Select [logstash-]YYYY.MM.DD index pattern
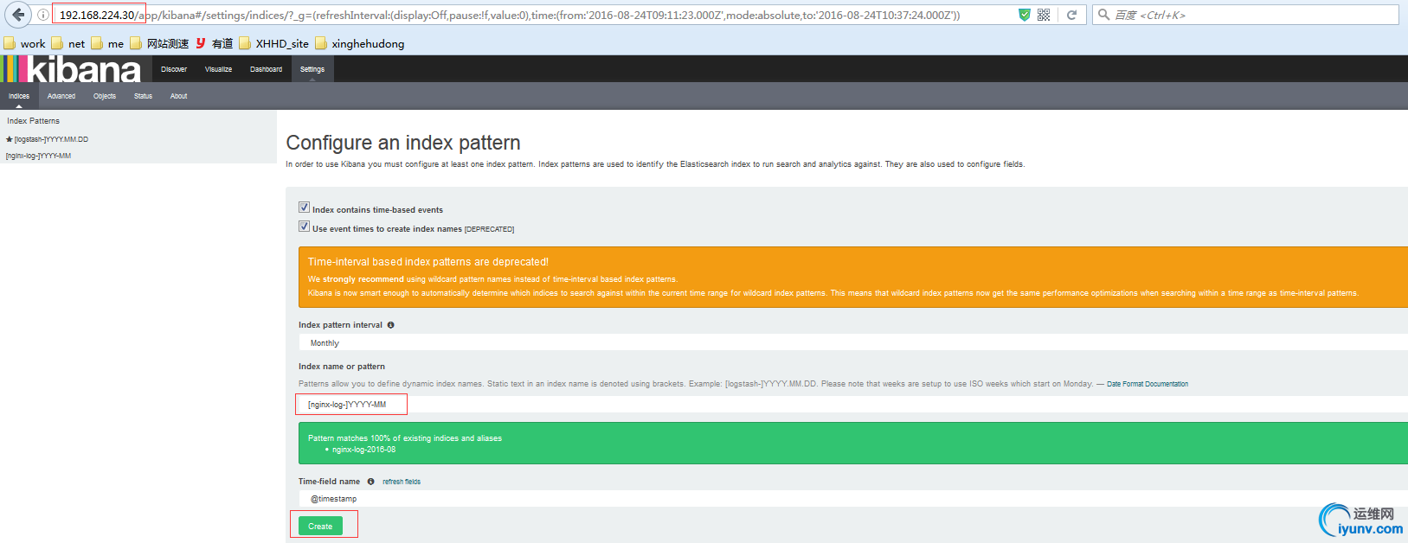 (x=51, y=139)
